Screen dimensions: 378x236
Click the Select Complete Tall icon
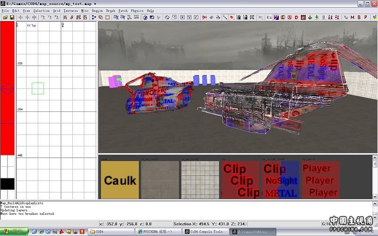(65, 17)
